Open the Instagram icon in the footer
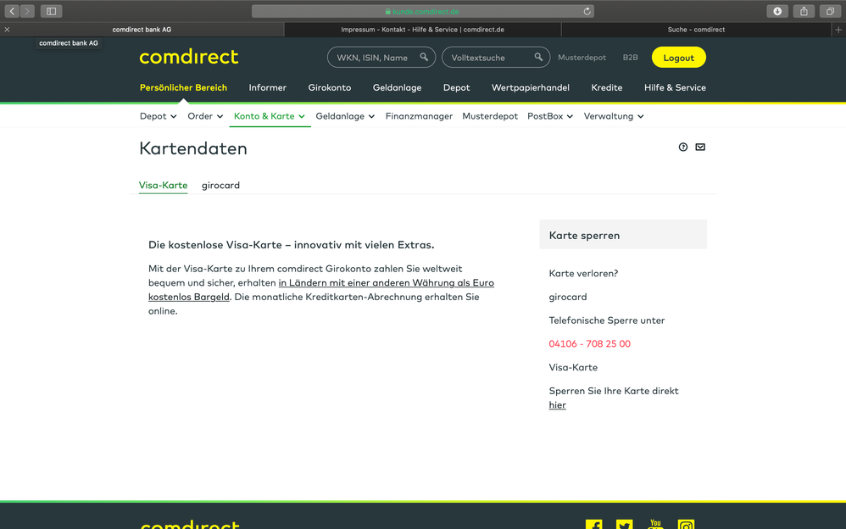The height and width of the screenshot is (529, 846). coord(685,524)
